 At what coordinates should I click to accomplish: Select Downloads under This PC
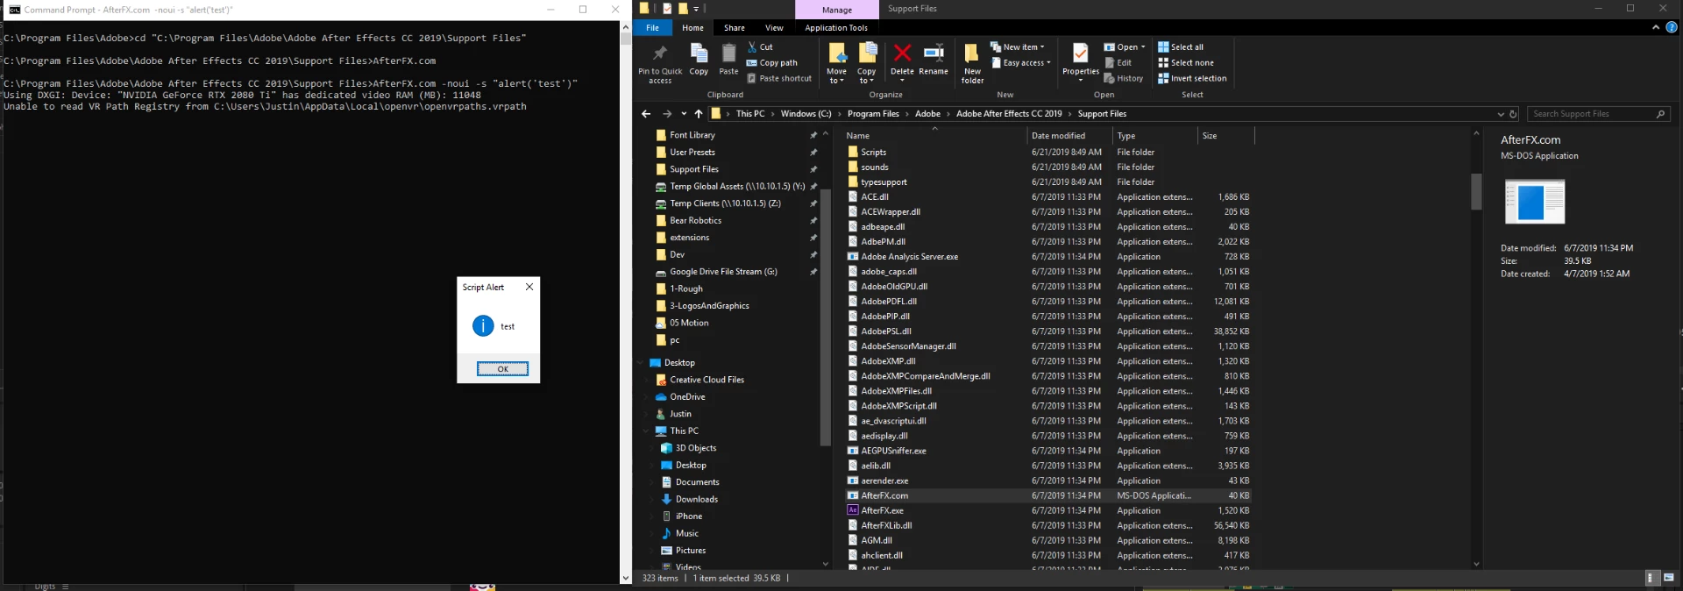coord(696,500)
